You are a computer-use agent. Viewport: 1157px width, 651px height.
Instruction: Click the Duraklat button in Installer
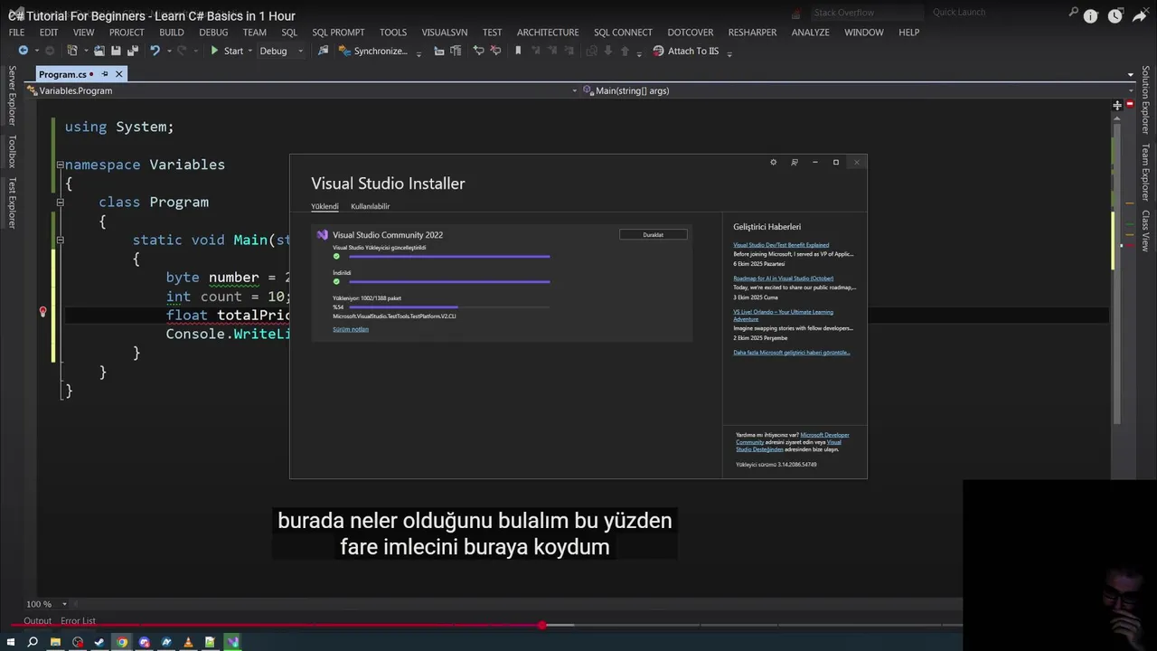pos(653,235)
